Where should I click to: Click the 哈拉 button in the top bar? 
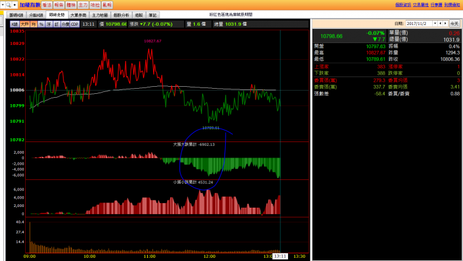[95, 5]
